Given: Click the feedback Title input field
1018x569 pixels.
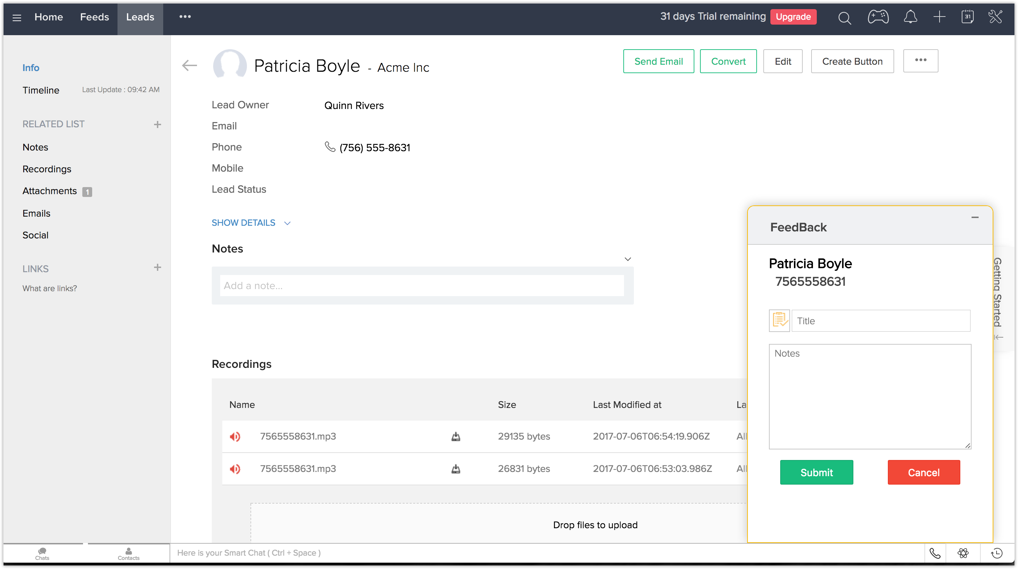Looking at the screenshot, I should click(x=880, y=321).
